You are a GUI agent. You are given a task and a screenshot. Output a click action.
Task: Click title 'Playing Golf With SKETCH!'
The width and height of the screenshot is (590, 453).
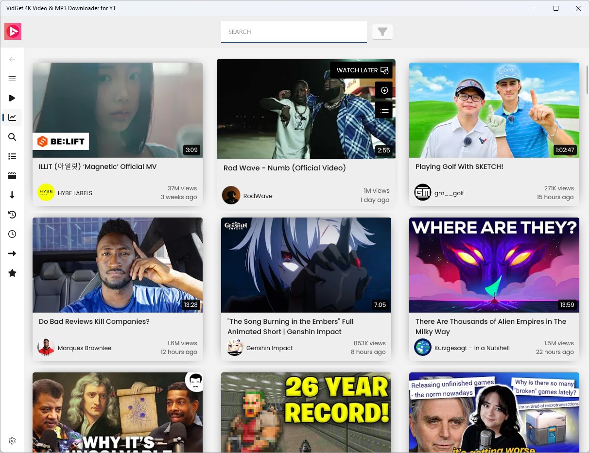coord(459,167)
